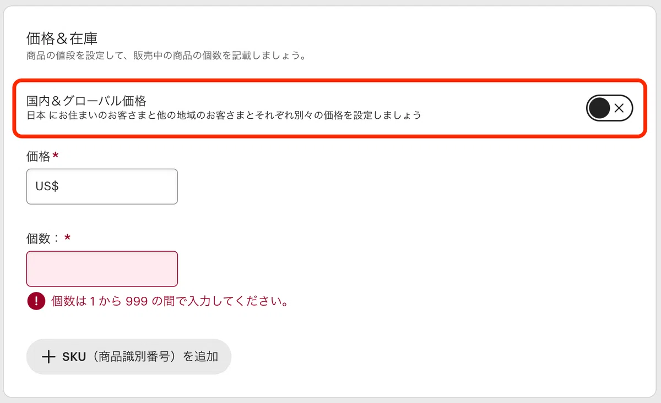
Task: Click the dark round knob of the toggle
Action: pyautogui.click(x=599, y=108)
